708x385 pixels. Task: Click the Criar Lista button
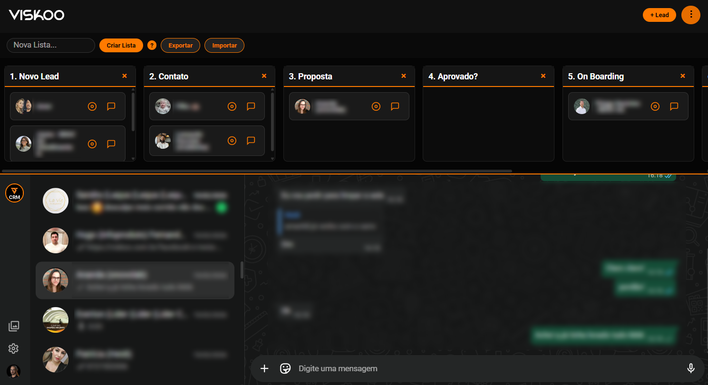point(121,46)
